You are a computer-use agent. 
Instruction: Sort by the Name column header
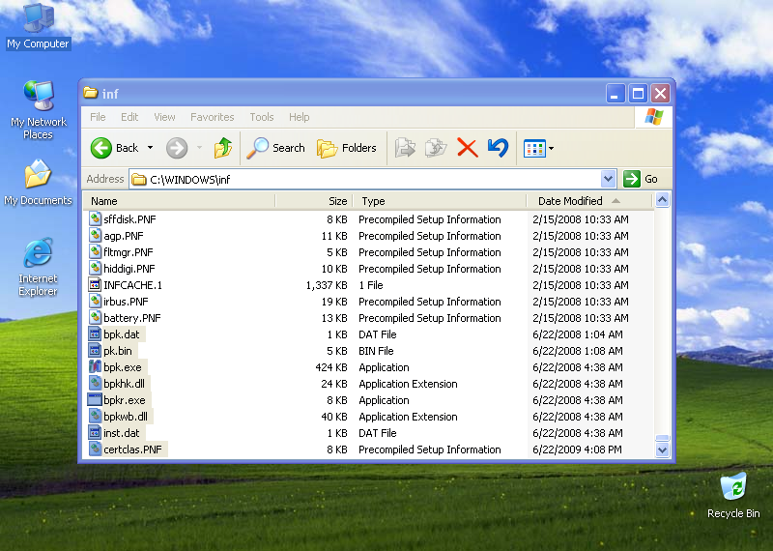179,201
